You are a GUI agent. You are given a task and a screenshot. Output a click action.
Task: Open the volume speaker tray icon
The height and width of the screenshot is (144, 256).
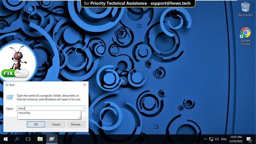point(217,139)
